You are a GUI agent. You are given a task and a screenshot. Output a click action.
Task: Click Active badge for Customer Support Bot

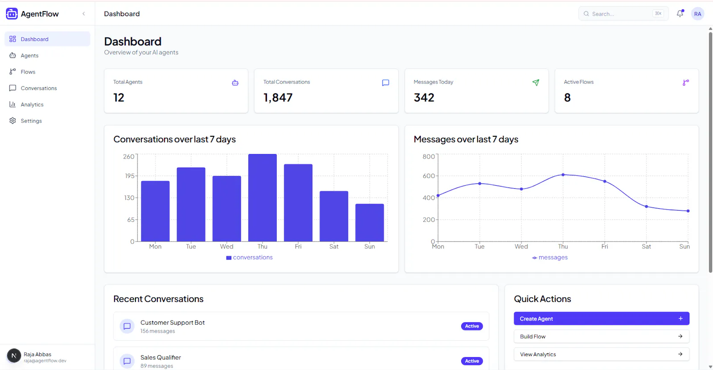[x=472, y=326]
